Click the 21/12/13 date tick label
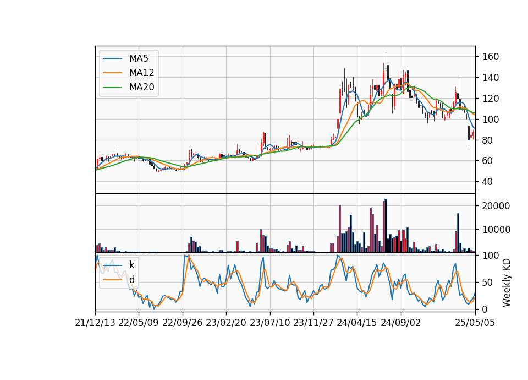Image resolution: width=528 pixels, height=380 pixels. 95,323
